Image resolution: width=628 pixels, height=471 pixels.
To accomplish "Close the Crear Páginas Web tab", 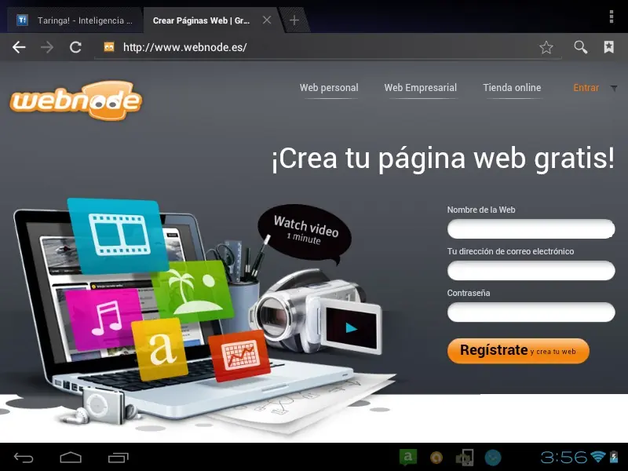I will coord(267,20).
